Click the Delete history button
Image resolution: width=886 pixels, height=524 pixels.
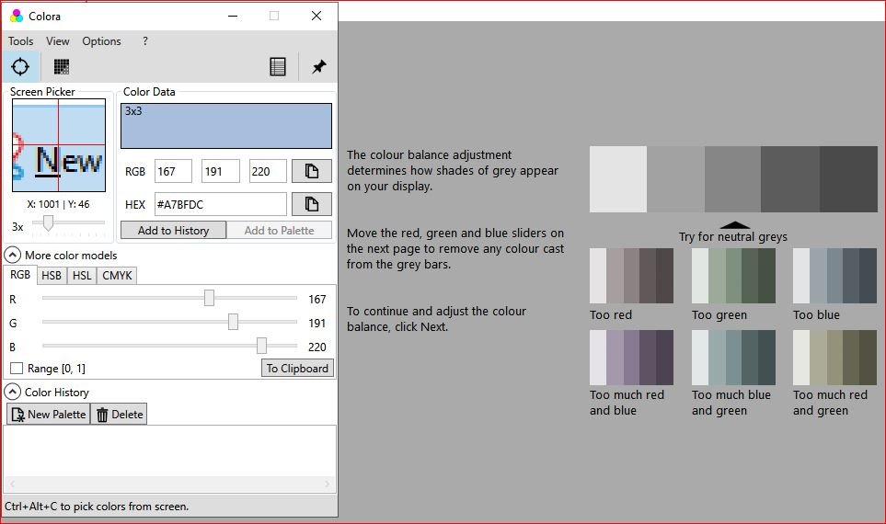(x=119, y=414)
